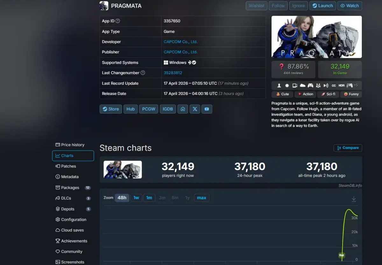Add PRAGMATA to Wishlist
The width and height of the screenshot is (382, 265).
point(257,6)
